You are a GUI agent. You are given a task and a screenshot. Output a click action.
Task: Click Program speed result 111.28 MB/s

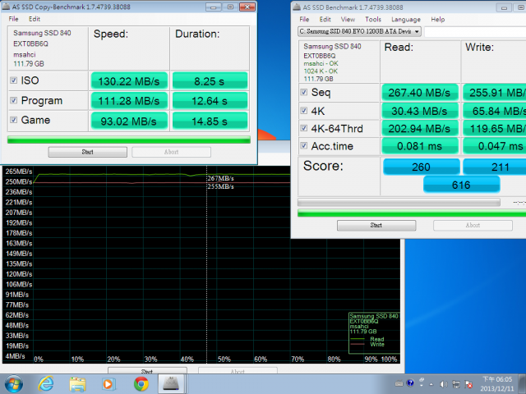(x=129, y=101)
